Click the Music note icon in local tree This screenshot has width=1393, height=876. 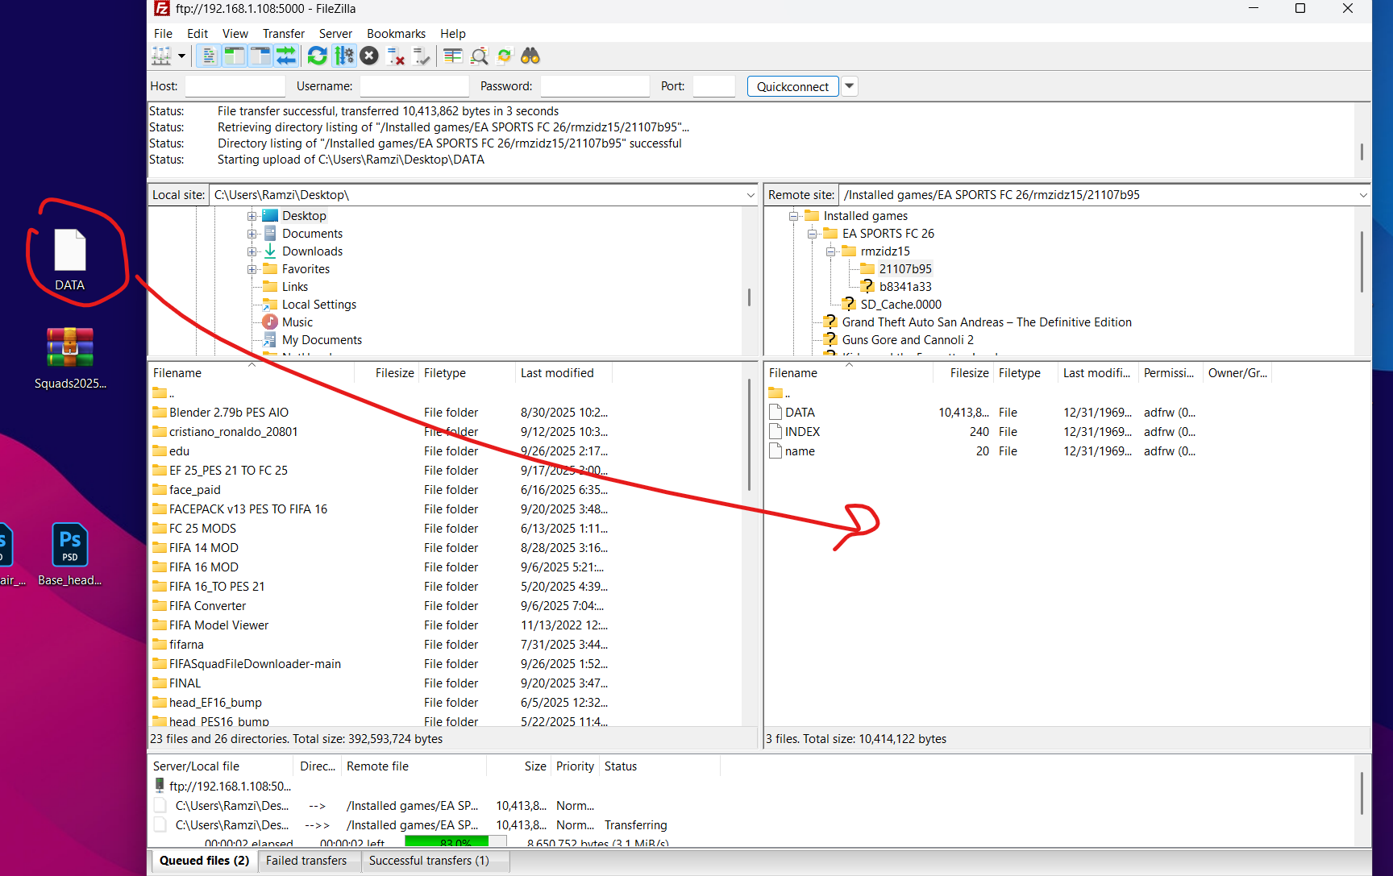270,322
